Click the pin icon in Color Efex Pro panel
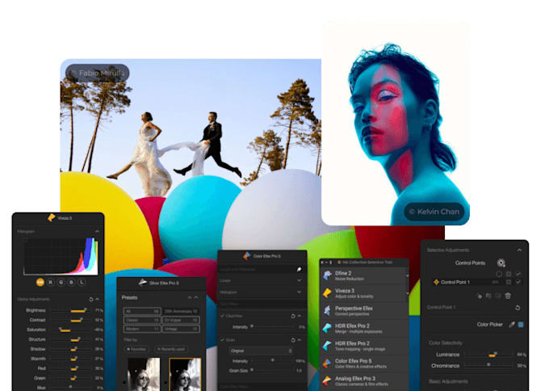The width and height of the screenshot is (549, 391). (x=299, y=269)
